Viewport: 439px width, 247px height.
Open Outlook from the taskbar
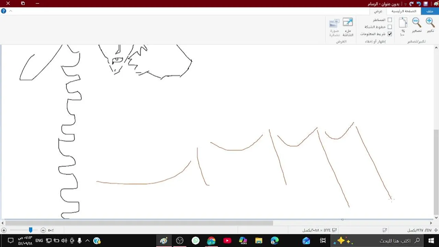(x=306, y=241)
